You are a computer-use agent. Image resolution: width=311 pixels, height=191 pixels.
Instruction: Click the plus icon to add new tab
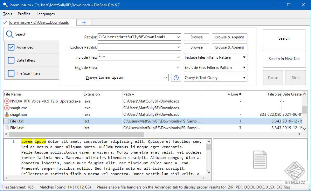[x=84, y=23]
